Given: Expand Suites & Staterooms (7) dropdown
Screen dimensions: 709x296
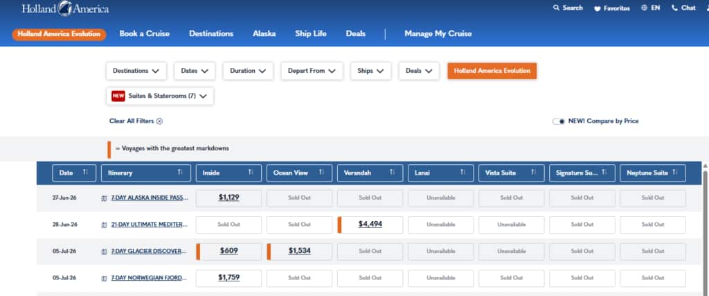Looking at the screenshot, I should 160,96.
